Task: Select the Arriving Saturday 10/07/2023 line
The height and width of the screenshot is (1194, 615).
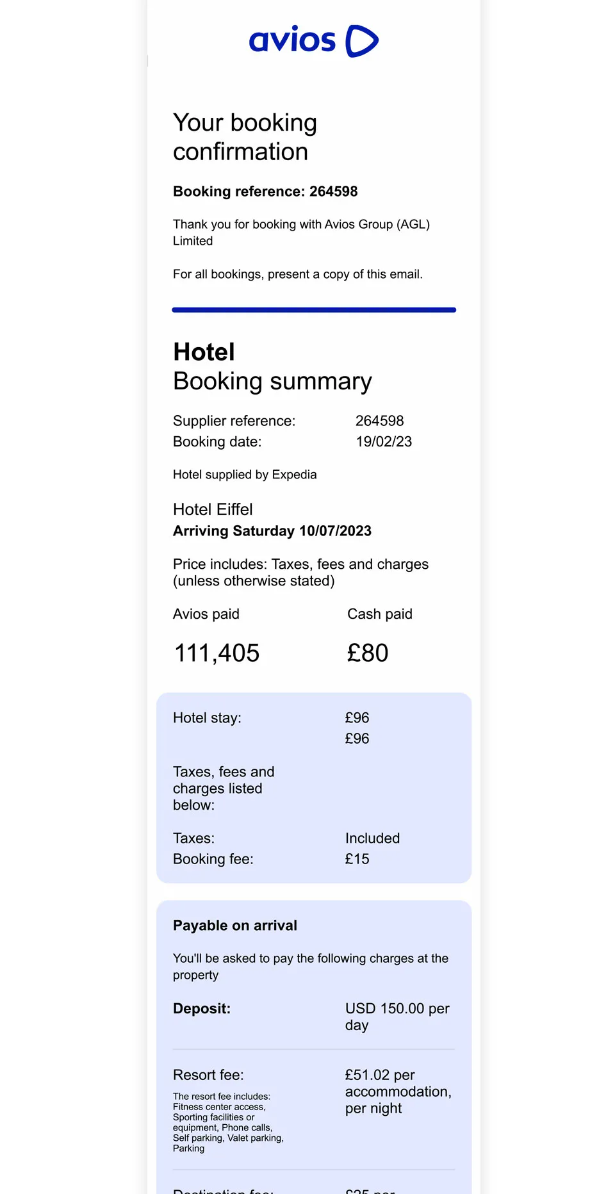Action: coord(272,531)
